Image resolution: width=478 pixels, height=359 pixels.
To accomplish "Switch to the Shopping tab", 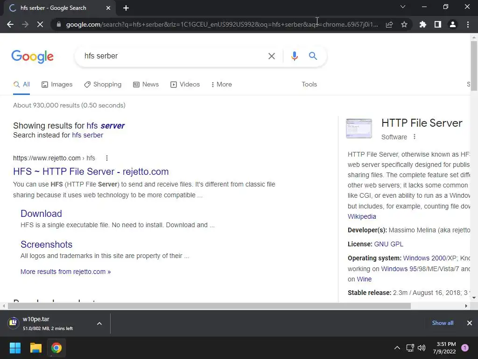I will pos(103,85).
